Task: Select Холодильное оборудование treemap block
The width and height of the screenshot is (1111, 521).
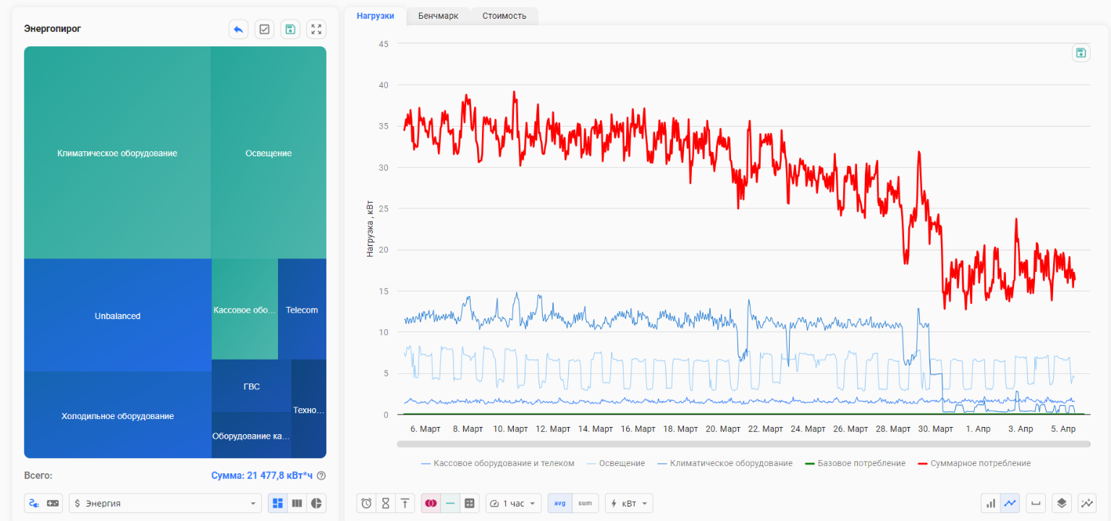Action: (x=117, y=415)
